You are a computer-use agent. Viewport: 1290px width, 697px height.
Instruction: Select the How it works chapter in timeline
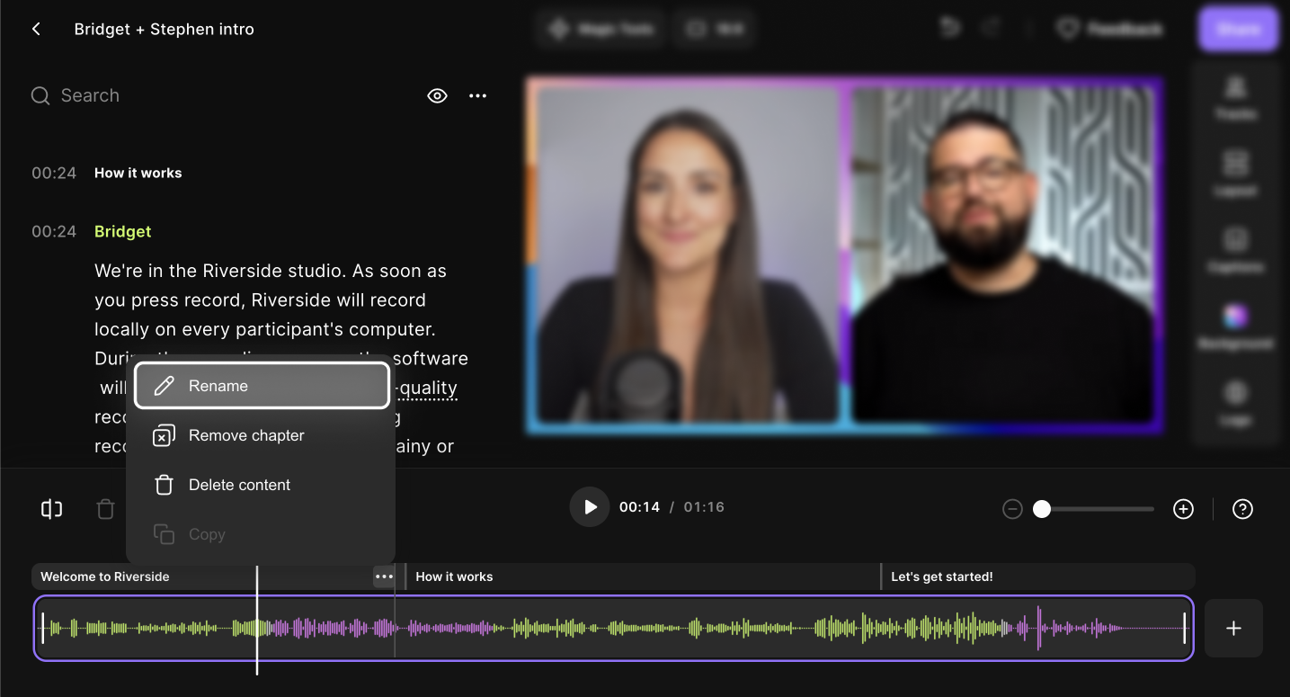point(454,576)
